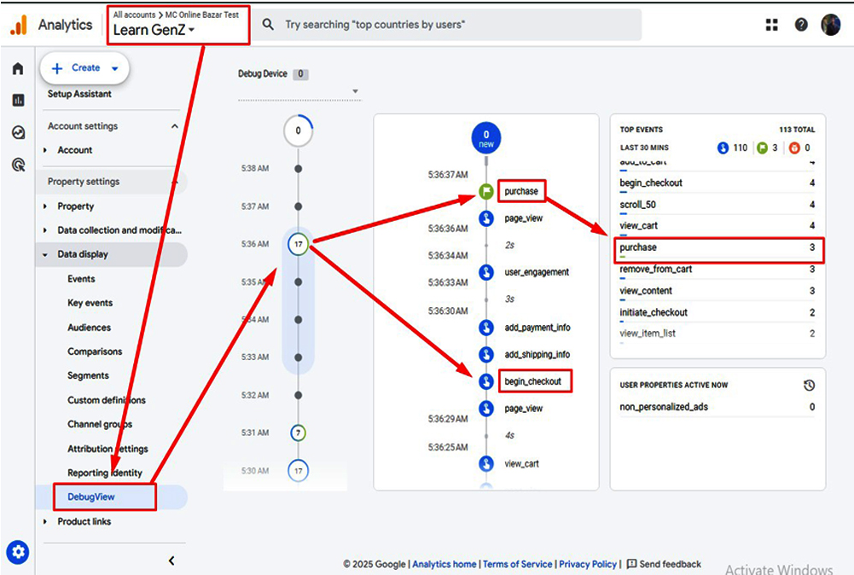This screenshot has height=575, width=854.
Task: Open Reporting identity settings
Action: tap(105, 473)
